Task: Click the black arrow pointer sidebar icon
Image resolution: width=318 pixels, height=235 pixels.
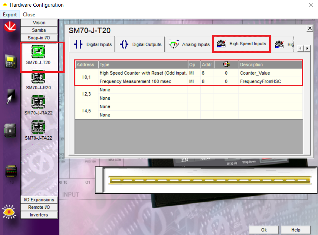Action: tap(10, 97)
